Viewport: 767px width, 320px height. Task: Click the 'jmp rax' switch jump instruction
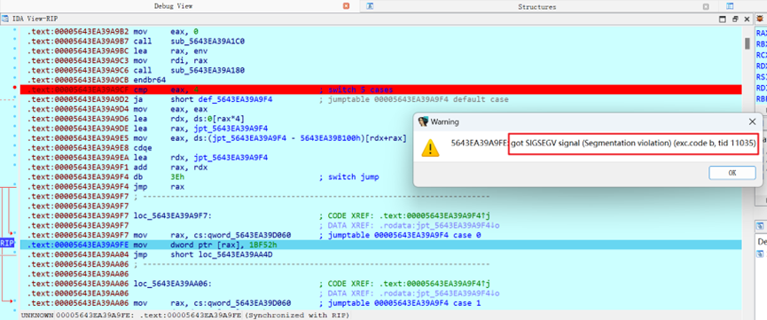coord(158,186)
